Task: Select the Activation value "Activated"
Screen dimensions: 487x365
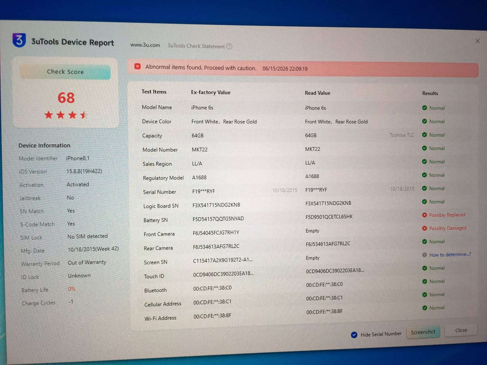Action: pyautogui.click(x=78, y=184)
